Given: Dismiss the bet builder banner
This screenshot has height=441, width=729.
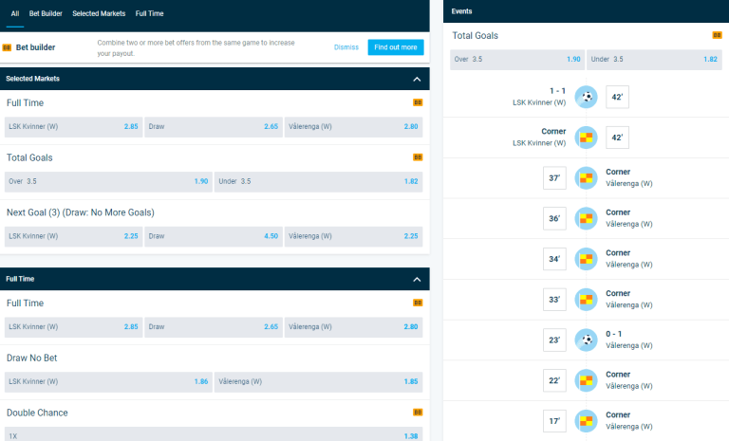Looking at the screenshot, I should (x=346, y=47).
